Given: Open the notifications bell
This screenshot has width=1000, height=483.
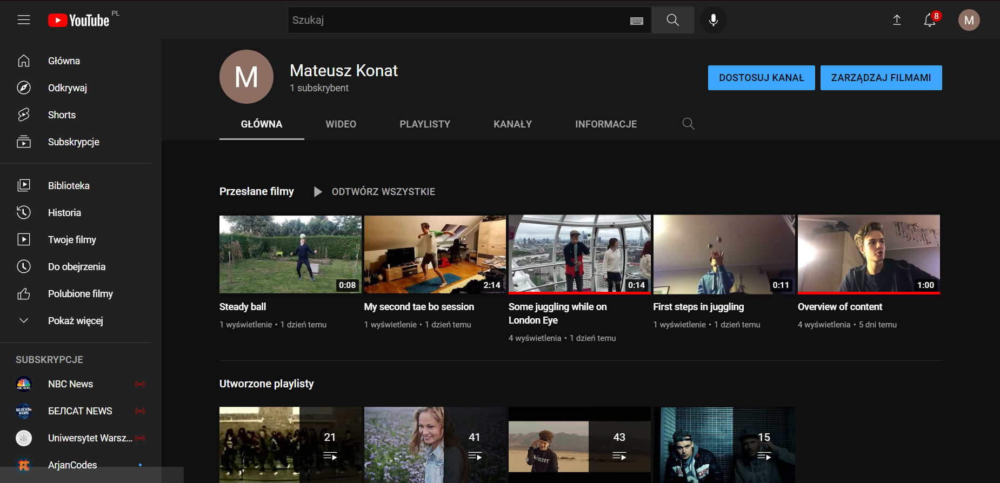Looking at the screenshot, I should [x=930, y=20].
